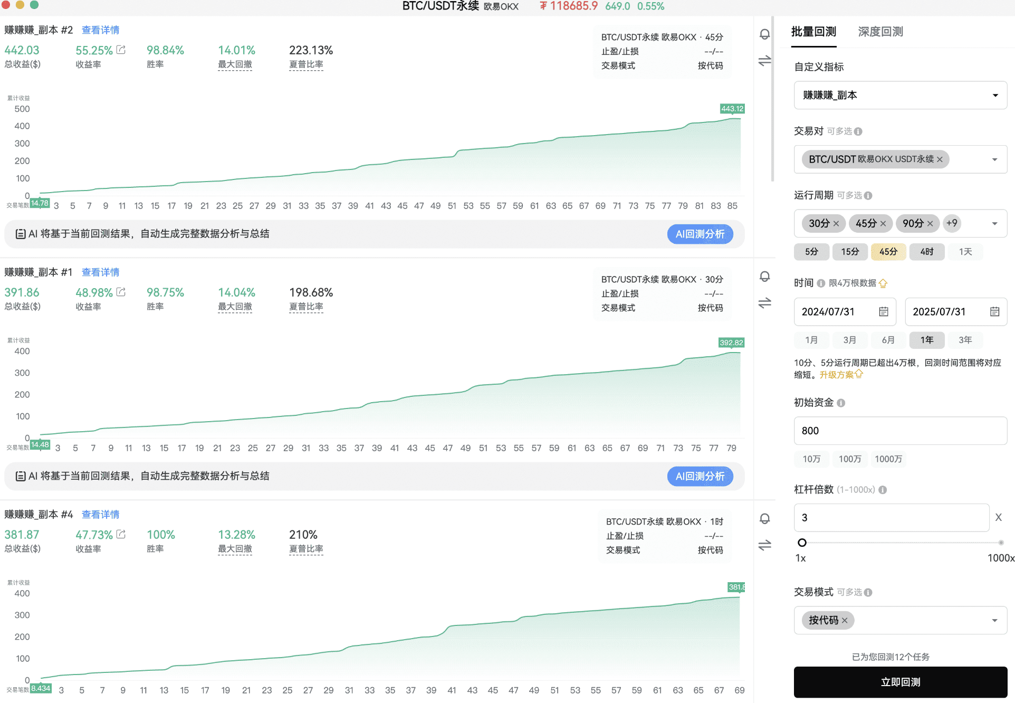Click the leverage slider handle
Image resolution: width=1015 pixels, height=703 pixels.
pyautogui.click(x=802, y=543)
